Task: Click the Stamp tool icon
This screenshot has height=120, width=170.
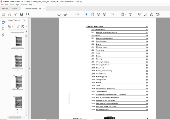Action: point(158,14)
